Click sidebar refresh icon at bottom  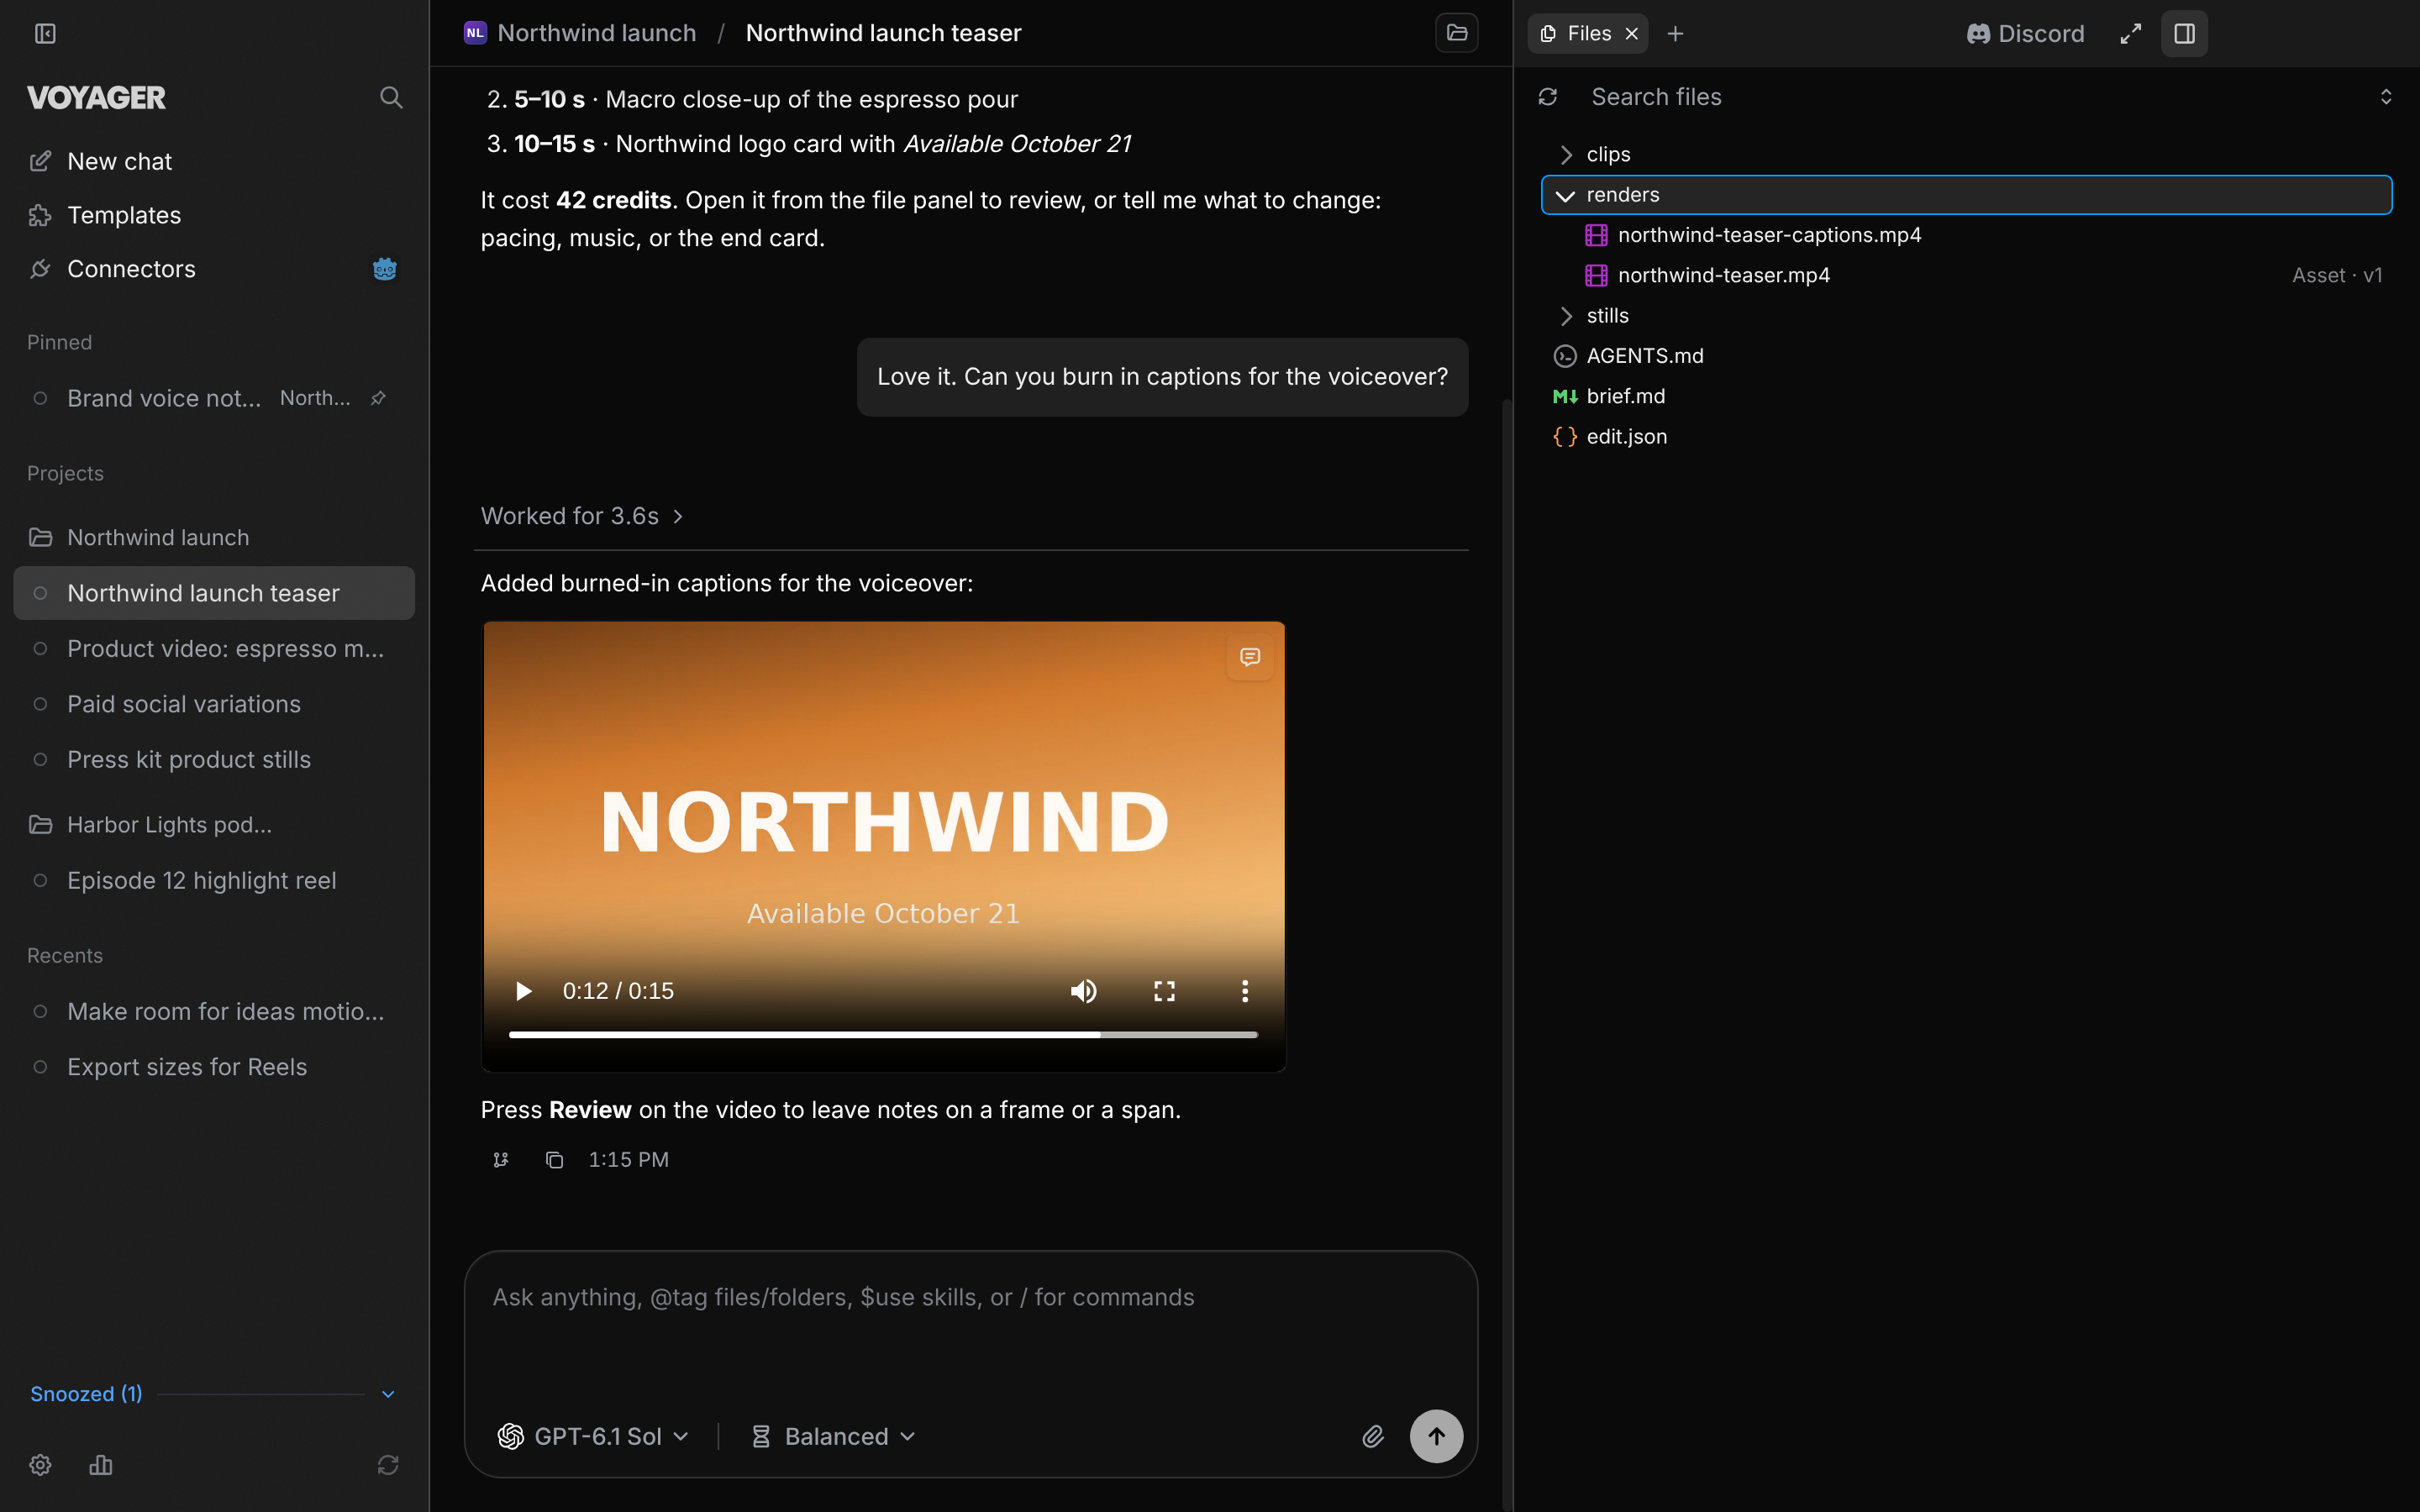(388, 1465)
